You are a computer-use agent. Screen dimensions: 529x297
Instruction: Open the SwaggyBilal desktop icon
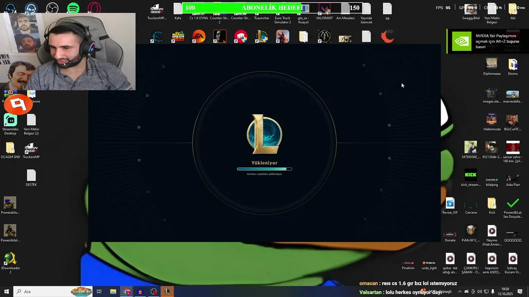pos(471,12)
